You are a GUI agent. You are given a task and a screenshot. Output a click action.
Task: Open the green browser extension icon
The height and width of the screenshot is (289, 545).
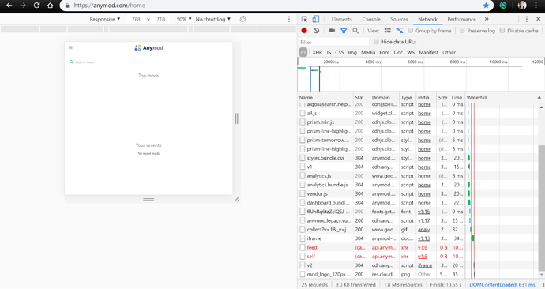pos(503,6)
